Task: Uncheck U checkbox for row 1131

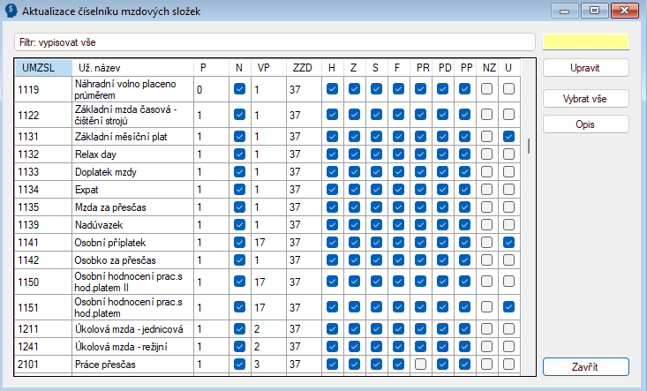Action: click(508, 136)
